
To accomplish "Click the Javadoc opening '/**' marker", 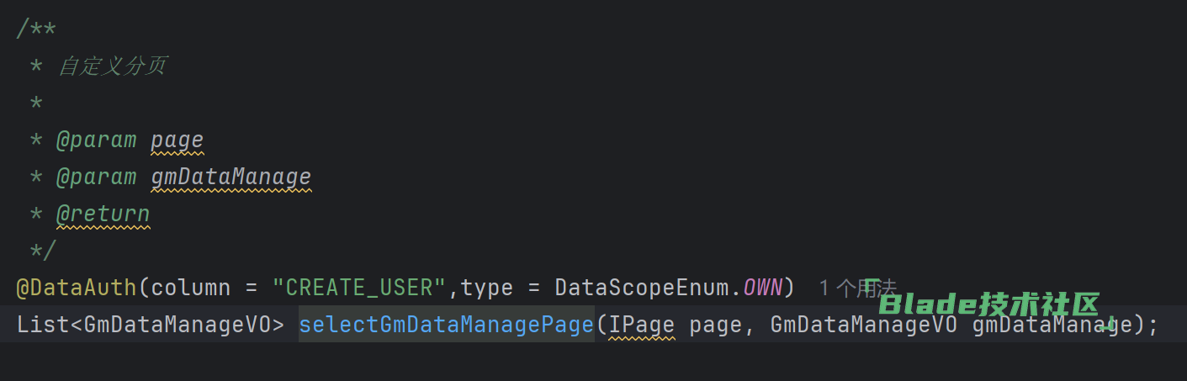I will click(x=36, y=29).
